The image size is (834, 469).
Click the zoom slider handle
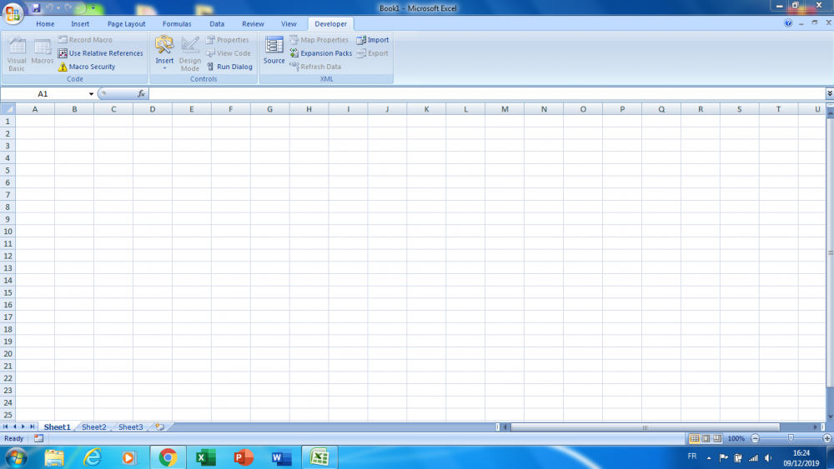pos(791,438)
